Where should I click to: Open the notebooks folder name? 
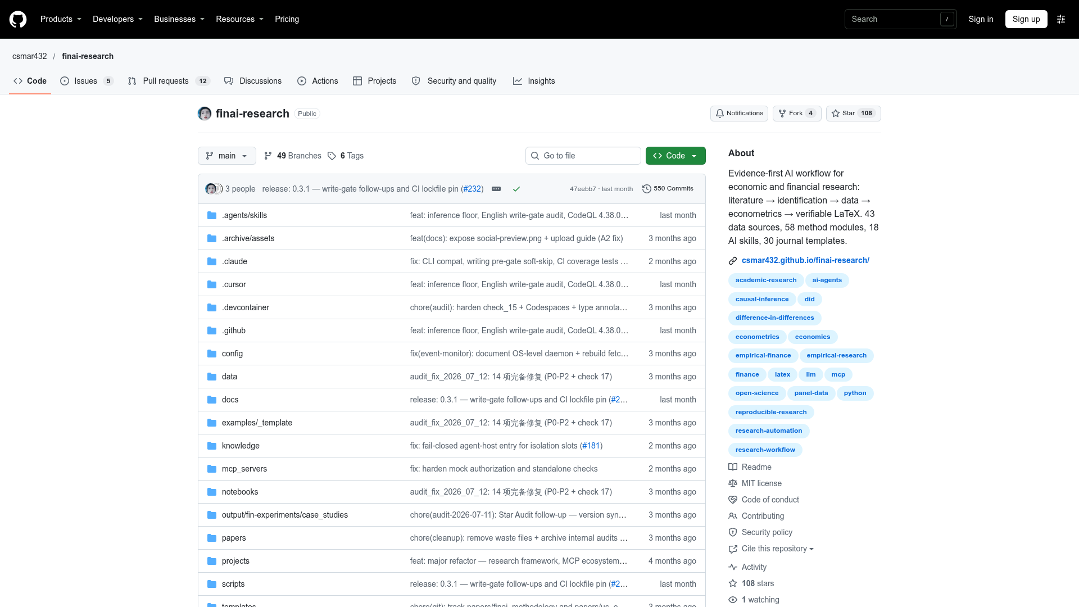tap(240, 492)
